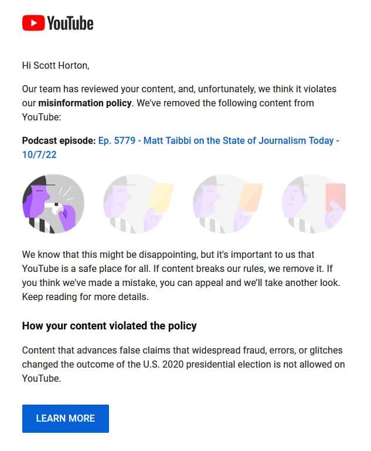The height and width of the screenshot is (451, 371).
Task: Click the bold "Podcast episode:" label
Action: coord(58,141)
